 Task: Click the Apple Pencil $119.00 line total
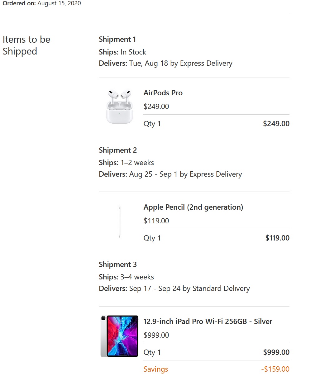[277, 238]
